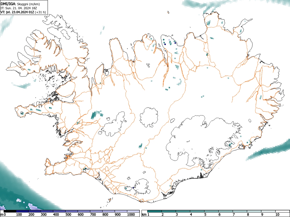
Task: Click the 400–500 m legend swatch
Action: click(59, 211)
